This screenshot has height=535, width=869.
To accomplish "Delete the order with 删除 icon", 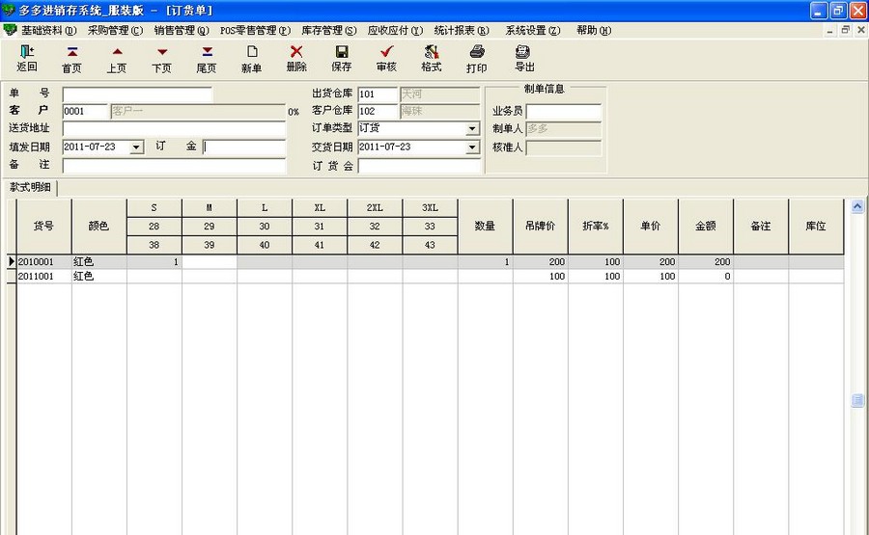I will coord(296,59).
